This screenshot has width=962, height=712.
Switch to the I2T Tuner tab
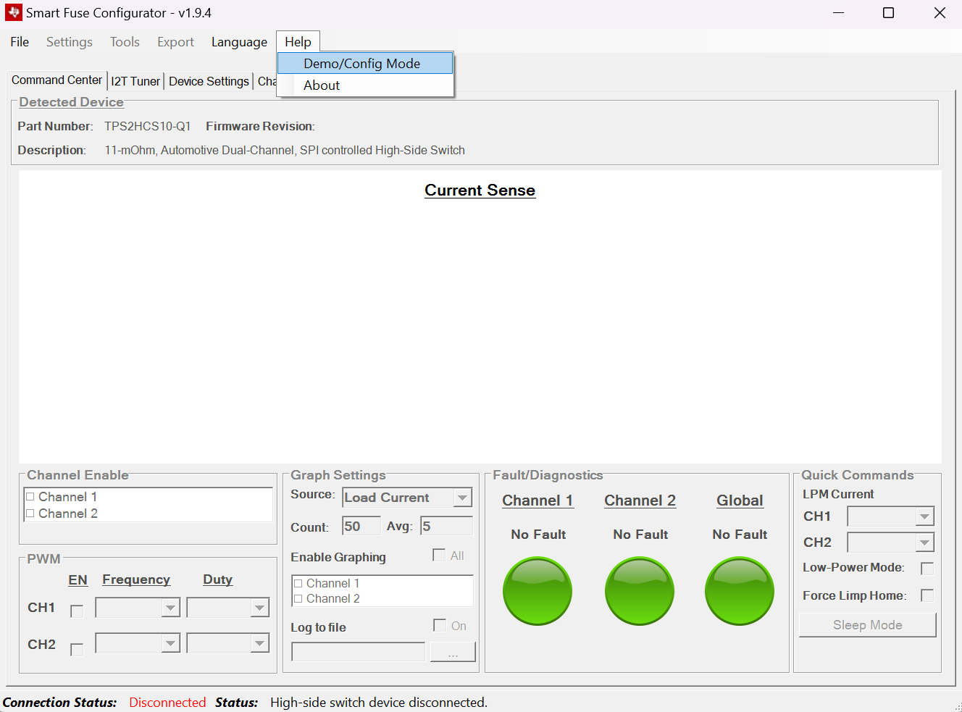point(135,81)
